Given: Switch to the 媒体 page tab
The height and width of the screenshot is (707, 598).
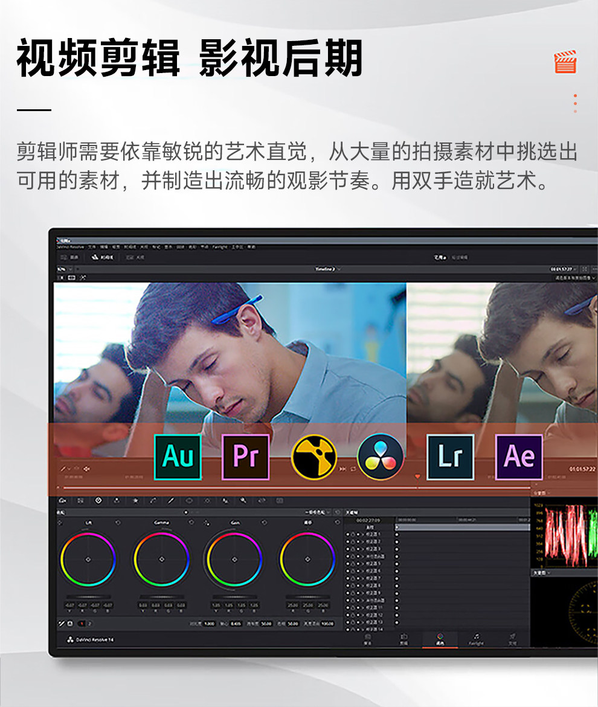Looking at the screenshot, I should pyautogui.click(x=367, y=639).
